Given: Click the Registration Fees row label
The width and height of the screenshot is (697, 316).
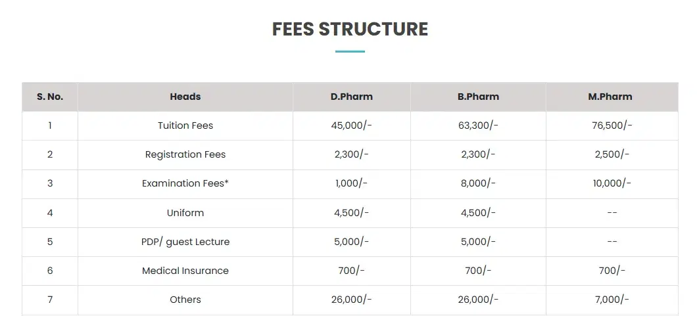Looking at the screenshot, I should click(185, 154).
